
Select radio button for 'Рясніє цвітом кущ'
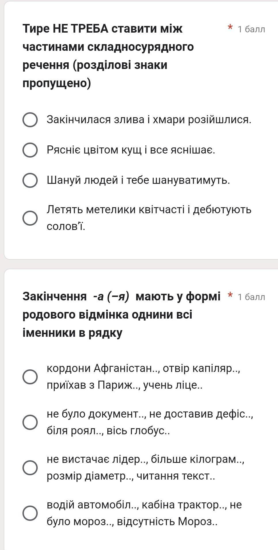(x=30, y=150)
